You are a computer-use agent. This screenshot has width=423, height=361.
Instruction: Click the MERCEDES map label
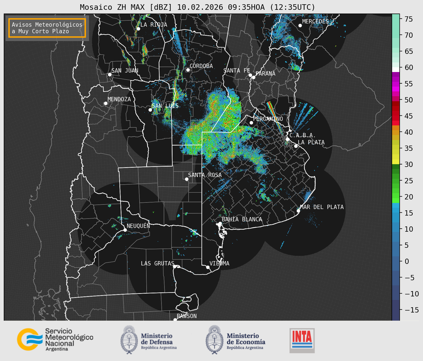pyautogui.click(x=315, y=22)
